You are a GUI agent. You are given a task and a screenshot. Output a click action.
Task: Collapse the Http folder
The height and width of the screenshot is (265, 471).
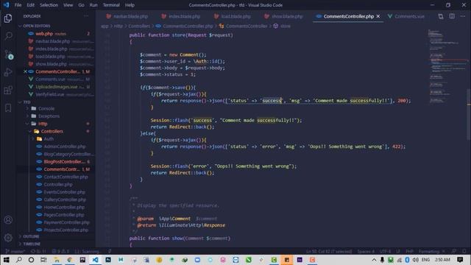(43, 124)
